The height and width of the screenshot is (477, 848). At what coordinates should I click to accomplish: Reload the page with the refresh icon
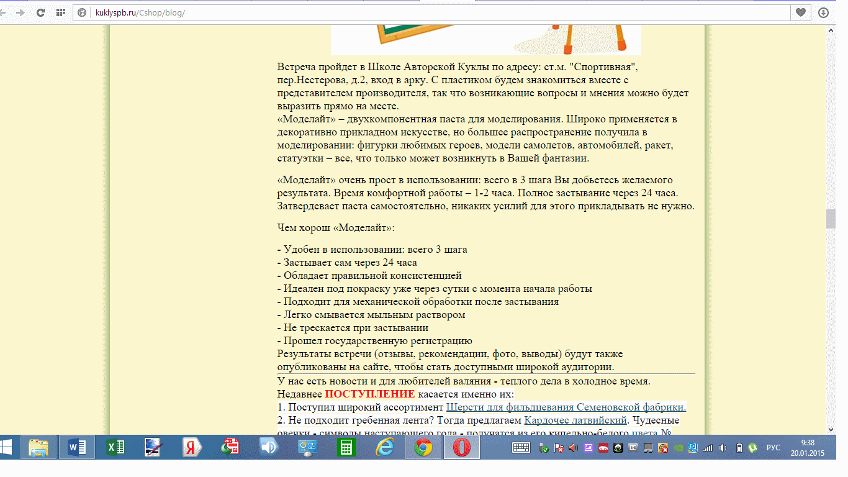click(41, 12)
